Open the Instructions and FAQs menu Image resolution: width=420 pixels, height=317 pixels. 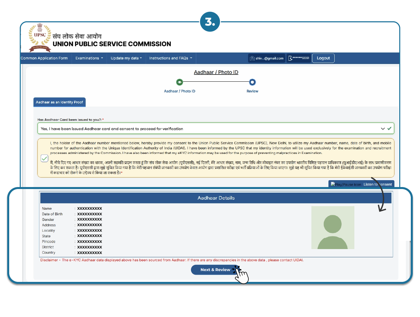coord(170,58)
